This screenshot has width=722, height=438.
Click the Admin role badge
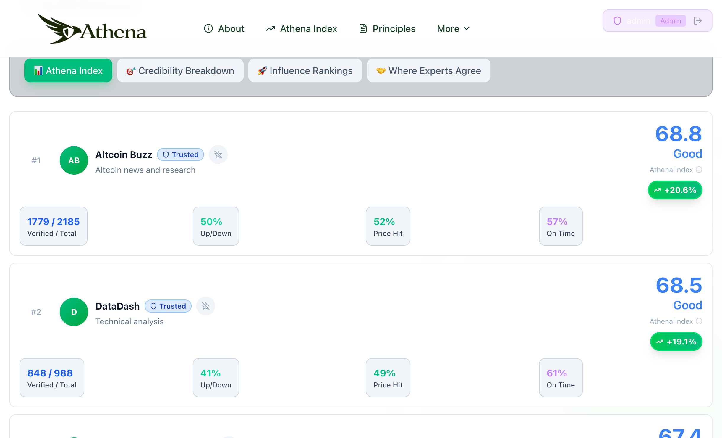pos(670,21)
